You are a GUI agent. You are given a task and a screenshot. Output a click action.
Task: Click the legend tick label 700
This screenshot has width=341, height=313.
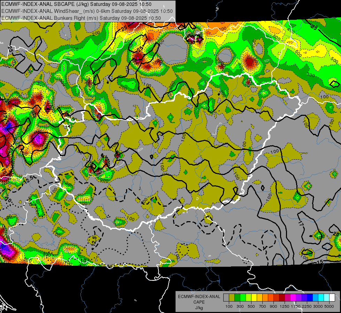(x=263, y=306)
